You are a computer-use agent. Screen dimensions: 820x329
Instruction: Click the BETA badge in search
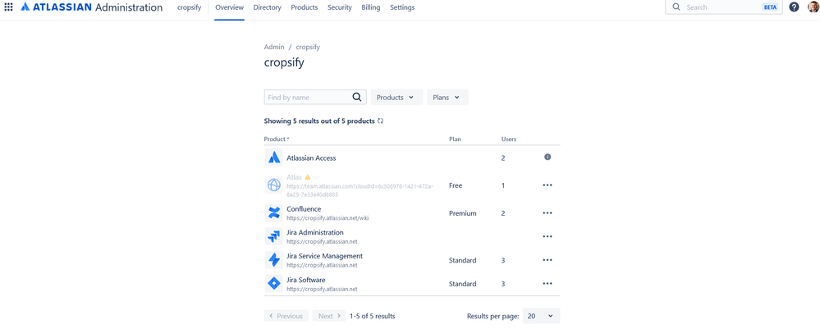point(770,7)
